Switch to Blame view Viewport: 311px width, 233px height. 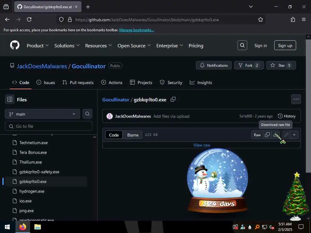point(133,135)
